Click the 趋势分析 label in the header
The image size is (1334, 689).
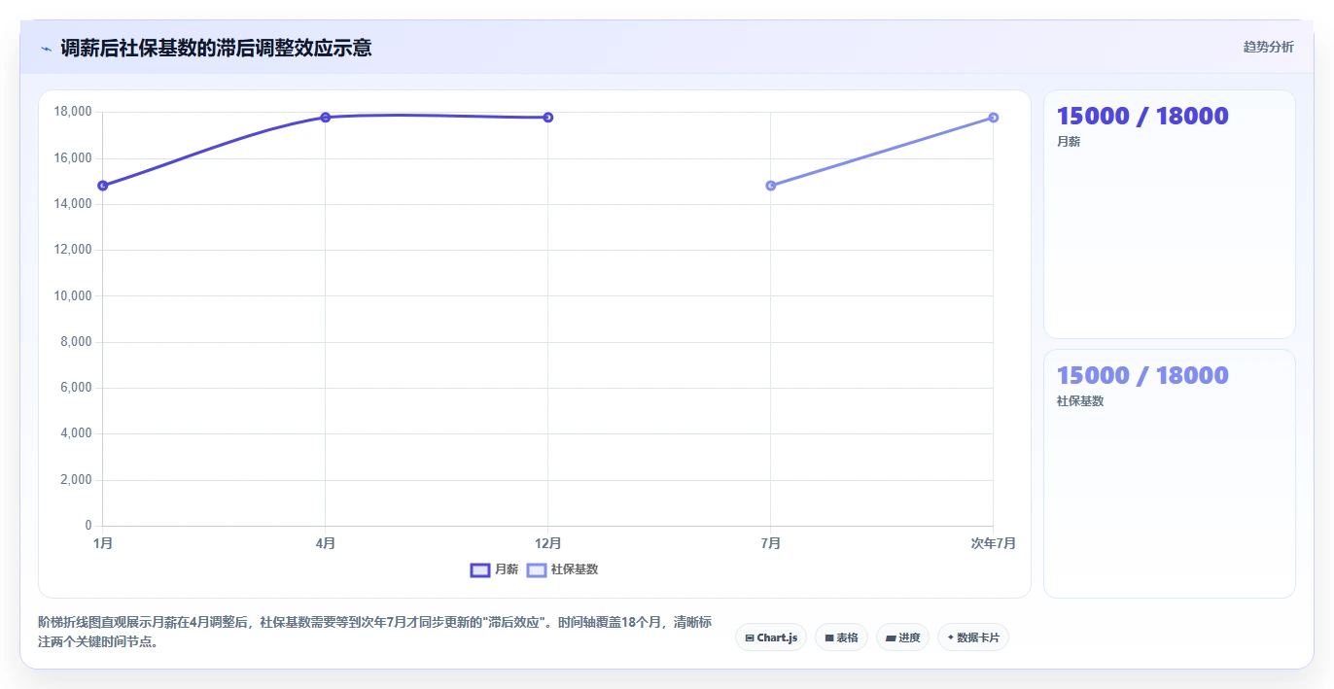click(x=1268, y=47)
